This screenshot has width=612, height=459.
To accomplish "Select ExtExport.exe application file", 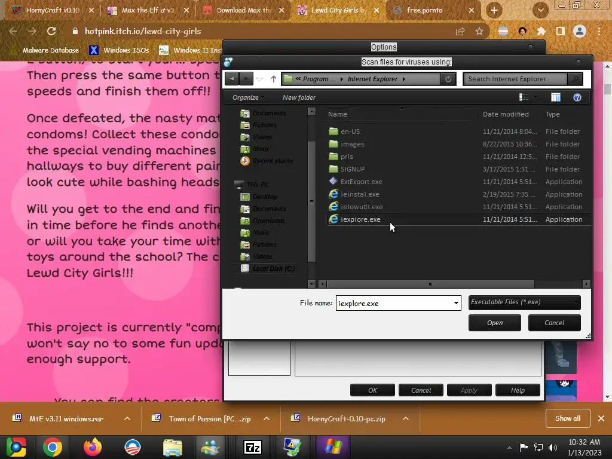I will [459, 182].
